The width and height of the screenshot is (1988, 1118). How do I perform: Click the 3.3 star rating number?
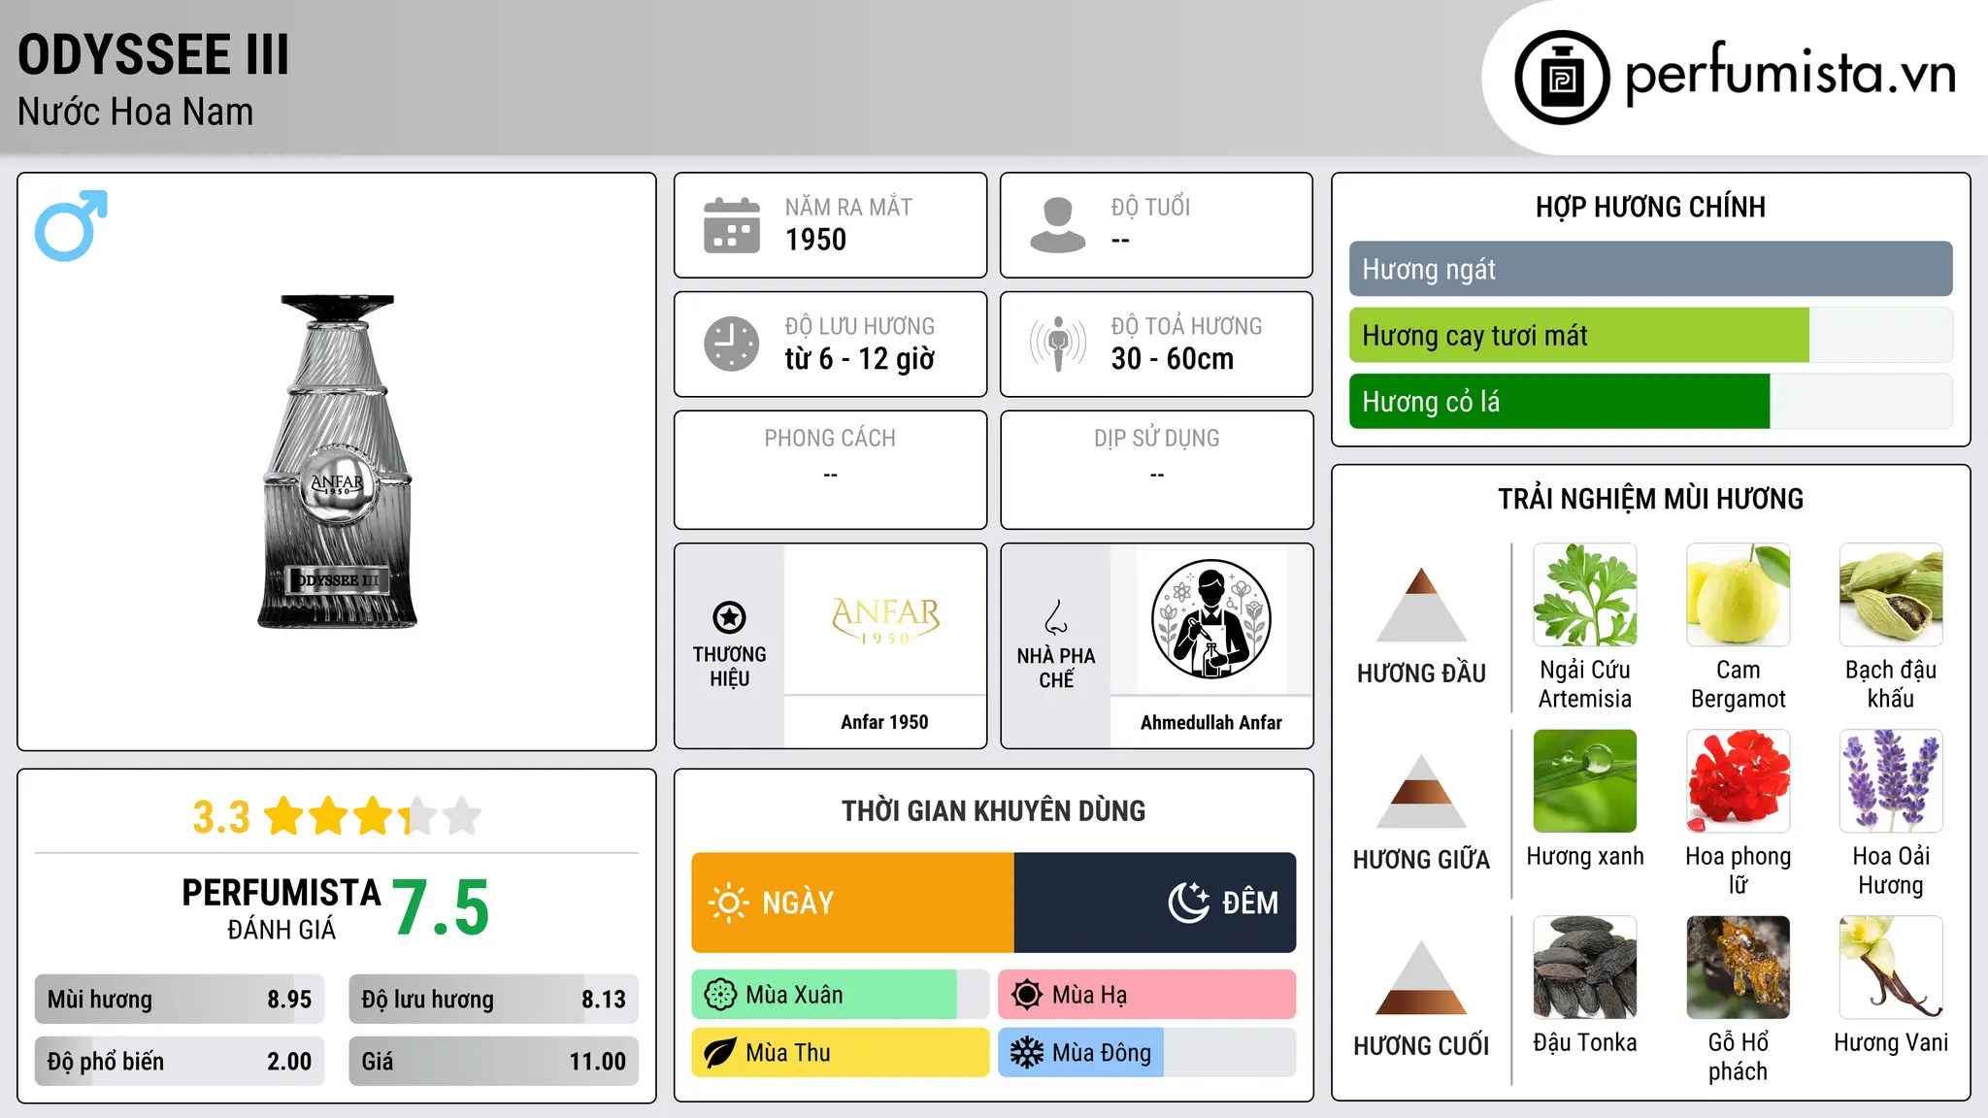221,817
